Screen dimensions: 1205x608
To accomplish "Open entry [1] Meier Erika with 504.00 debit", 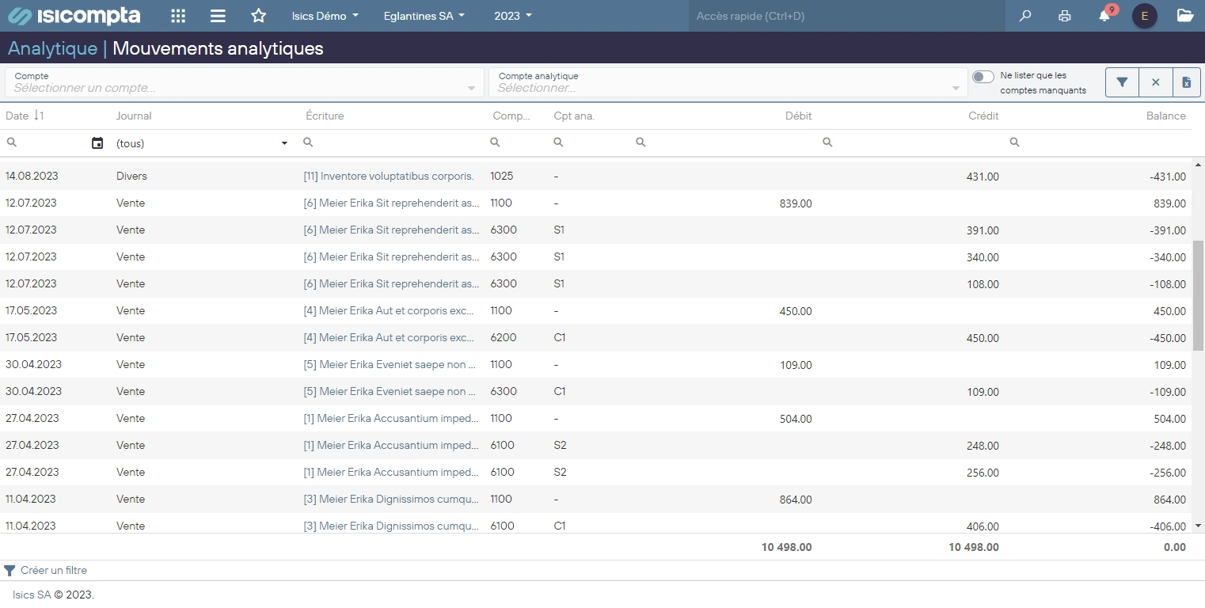I will coord(391,419).
